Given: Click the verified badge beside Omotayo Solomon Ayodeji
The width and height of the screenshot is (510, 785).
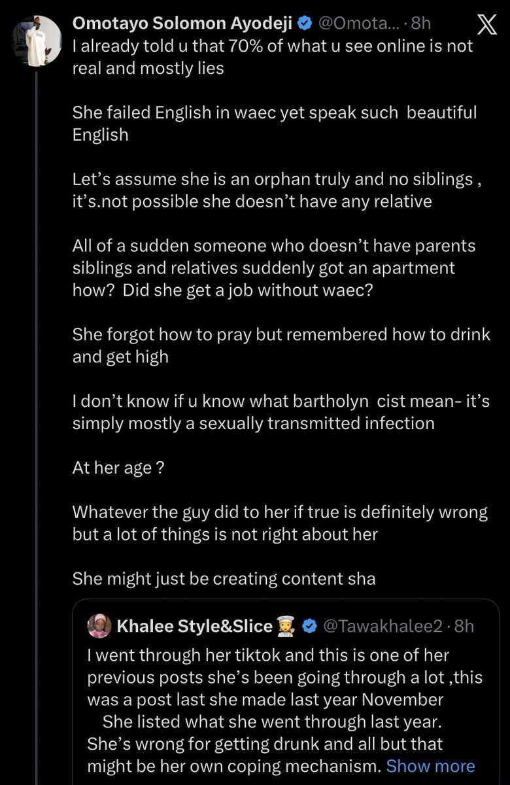Looking at the screenshot, I should 304,24.
